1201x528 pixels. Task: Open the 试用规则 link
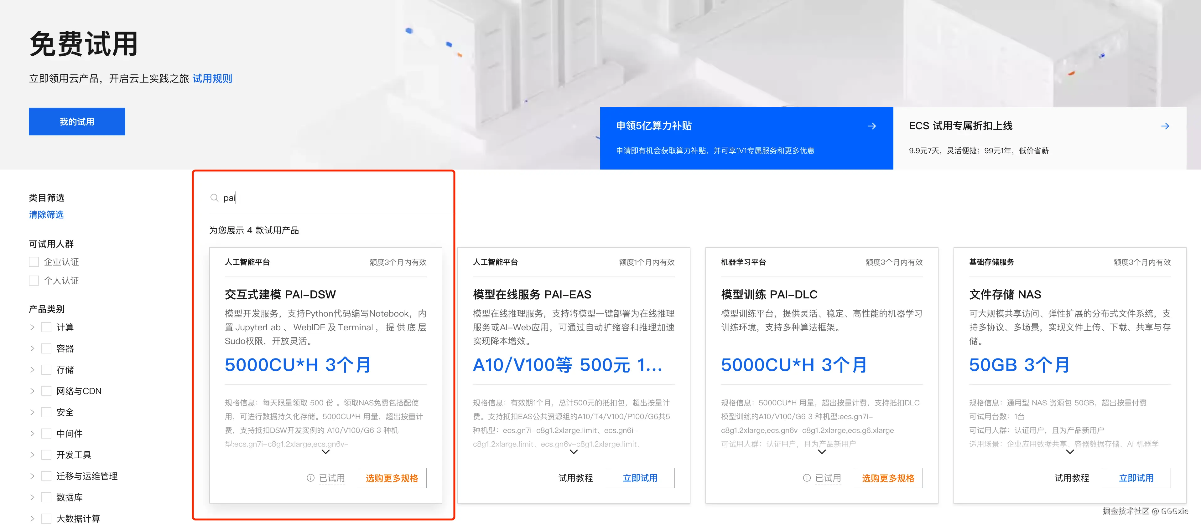[x=212, y=79]
